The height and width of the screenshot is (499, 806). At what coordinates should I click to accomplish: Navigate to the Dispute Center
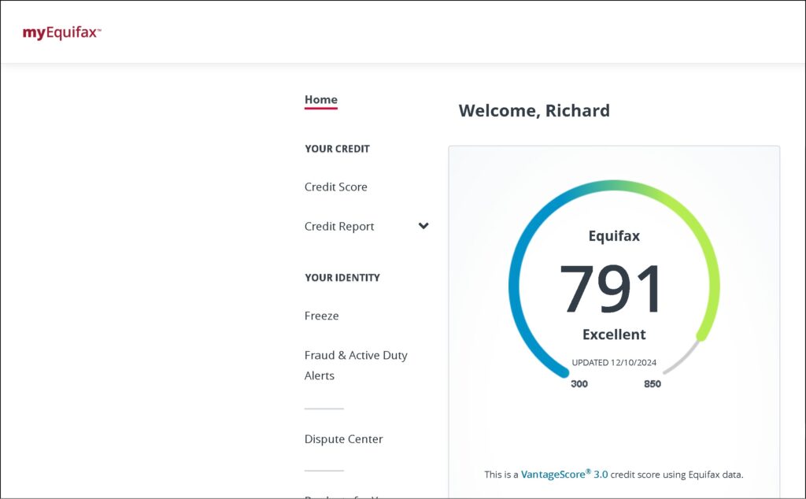point(343,439)
